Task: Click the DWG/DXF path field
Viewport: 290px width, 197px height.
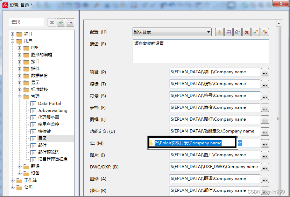Action: point(215,167)
